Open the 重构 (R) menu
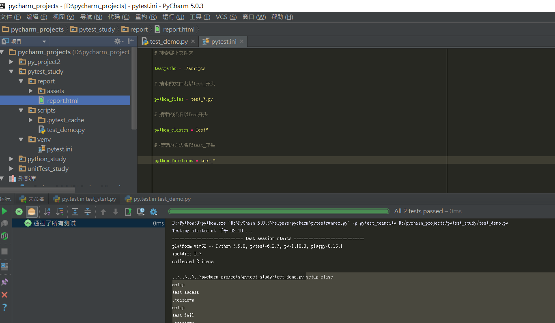Viewport: 555px width, 323px height. (146, 17)
